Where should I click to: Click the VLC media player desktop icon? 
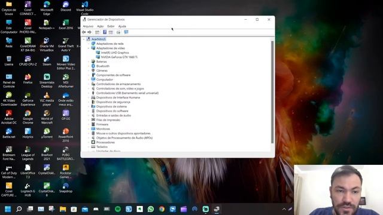47,99
